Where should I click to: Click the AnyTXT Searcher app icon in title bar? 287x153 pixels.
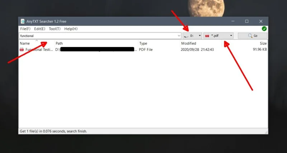[x=23, y=21]
